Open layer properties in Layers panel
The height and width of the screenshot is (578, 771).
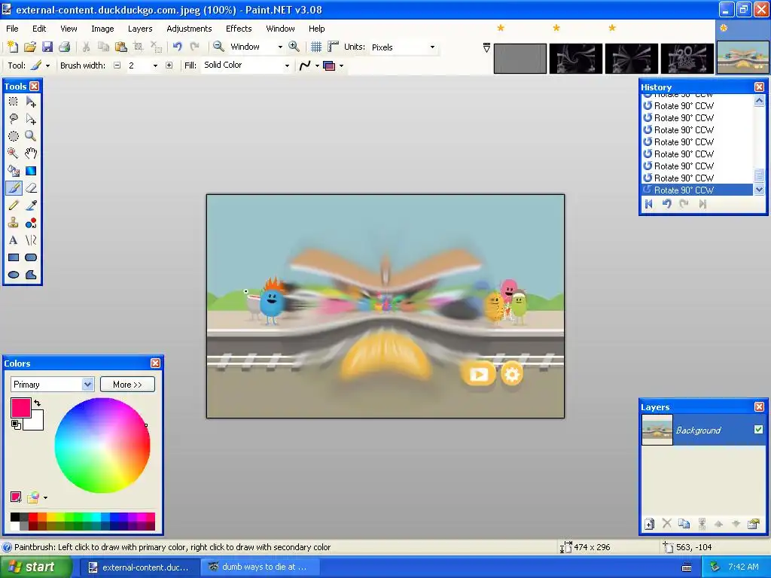[x=753, y=524]
